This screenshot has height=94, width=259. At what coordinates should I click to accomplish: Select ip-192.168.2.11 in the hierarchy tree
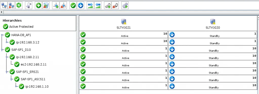[28, 57]
